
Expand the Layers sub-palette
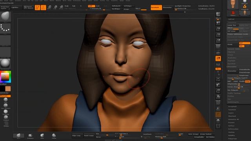click(x=231, y=113)
